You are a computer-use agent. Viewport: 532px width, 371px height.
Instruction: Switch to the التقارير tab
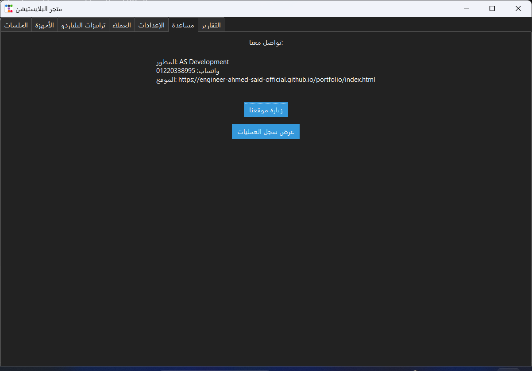pyautogui.click(x=211, y=25)
